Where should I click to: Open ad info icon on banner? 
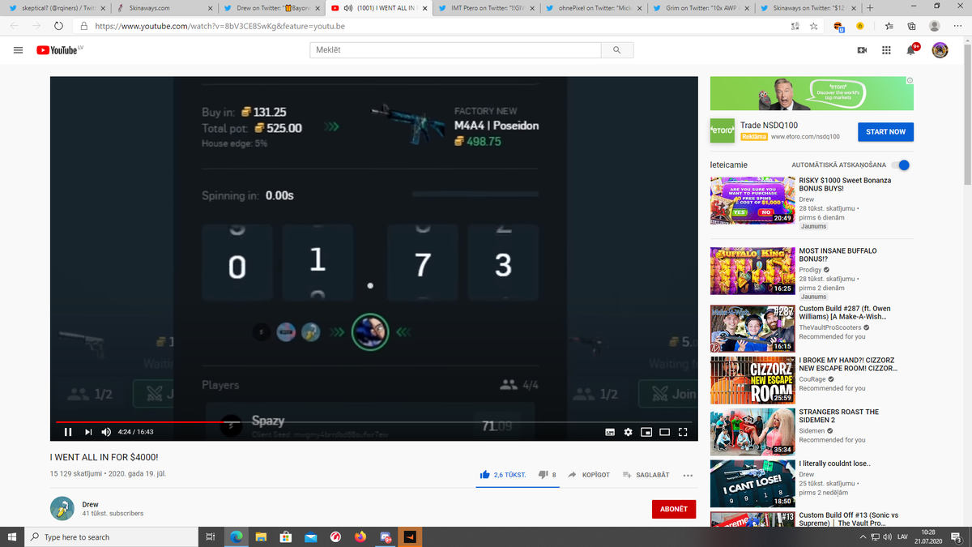coord(910,80)
